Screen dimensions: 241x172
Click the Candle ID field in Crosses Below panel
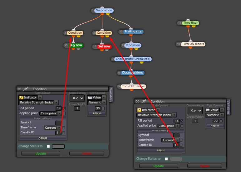tap(58, 132)
